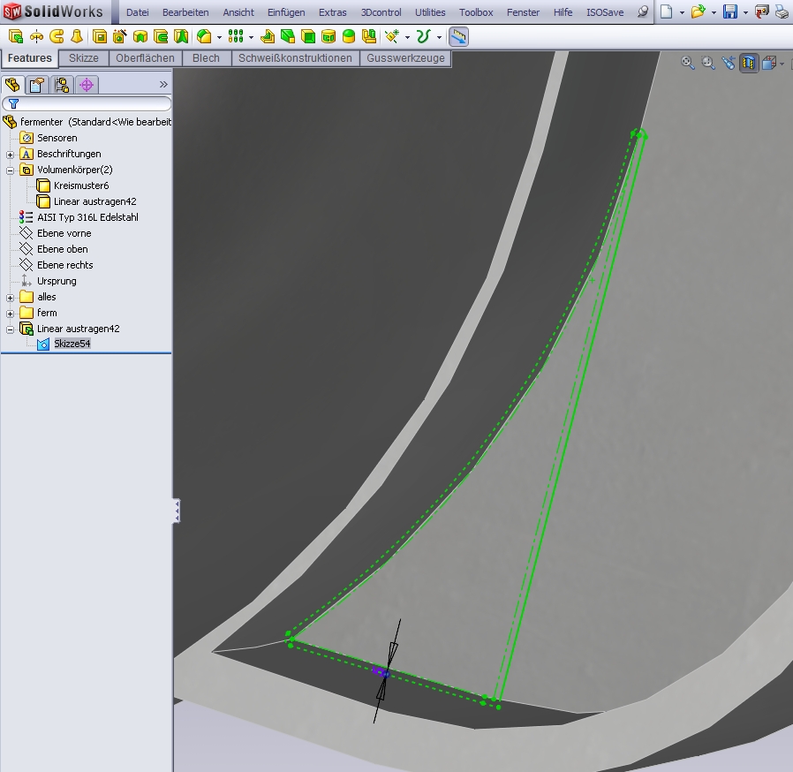793x772 pixels.
Task: Toggle the Section View button
Action: click(x=749, y=63)
